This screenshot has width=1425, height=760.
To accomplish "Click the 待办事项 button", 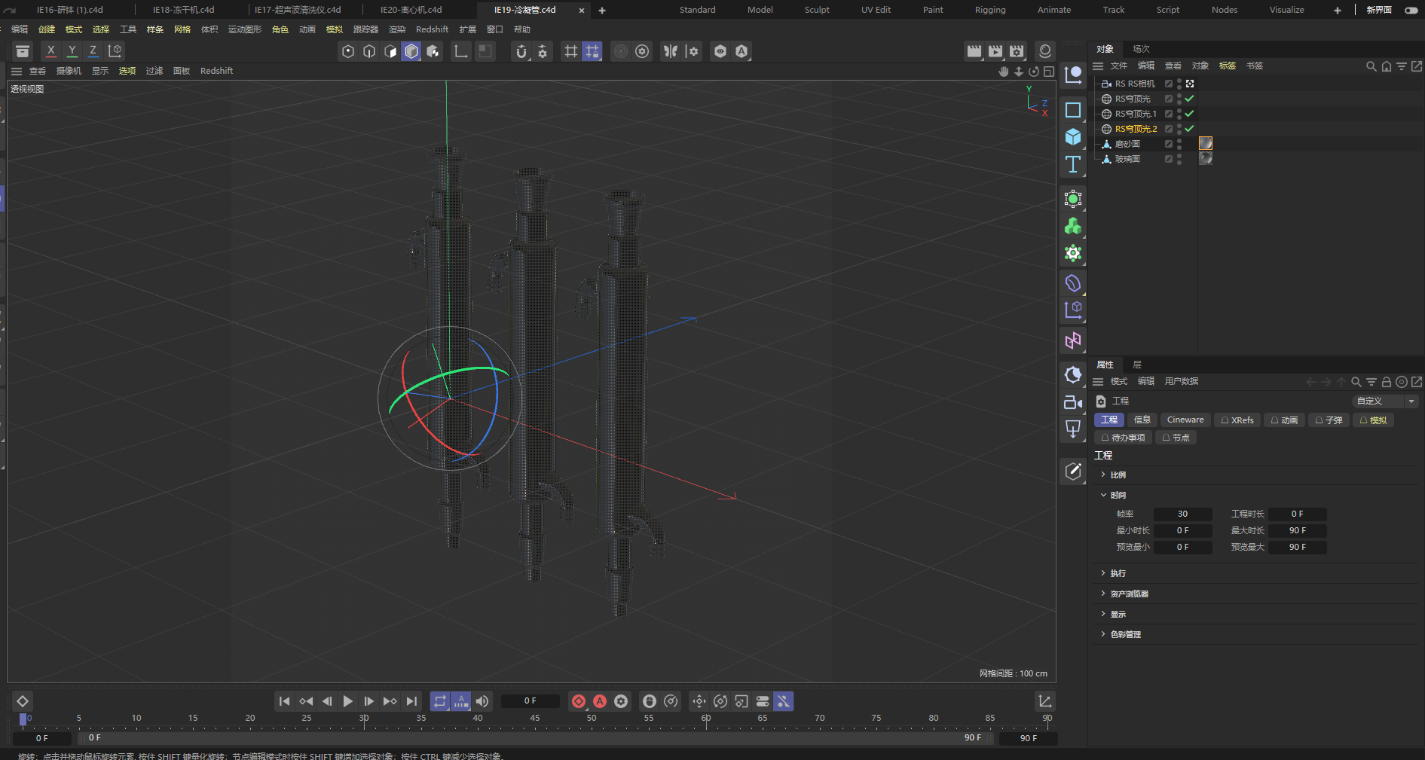I will click(1123, 438).
